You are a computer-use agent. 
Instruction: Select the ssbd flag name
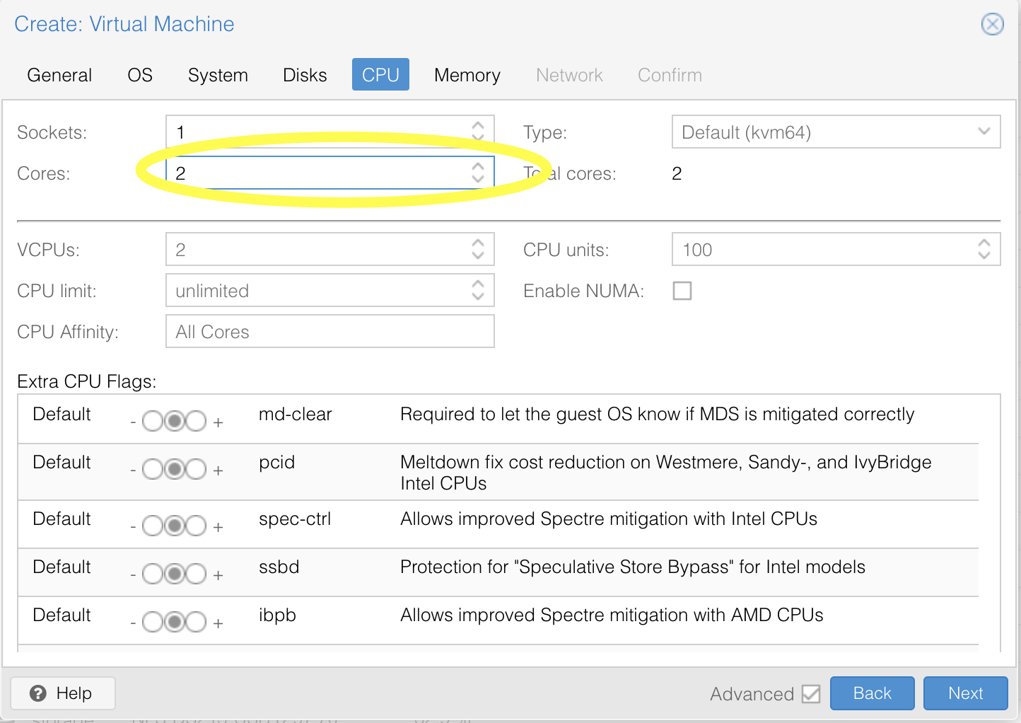pos(279,567)
